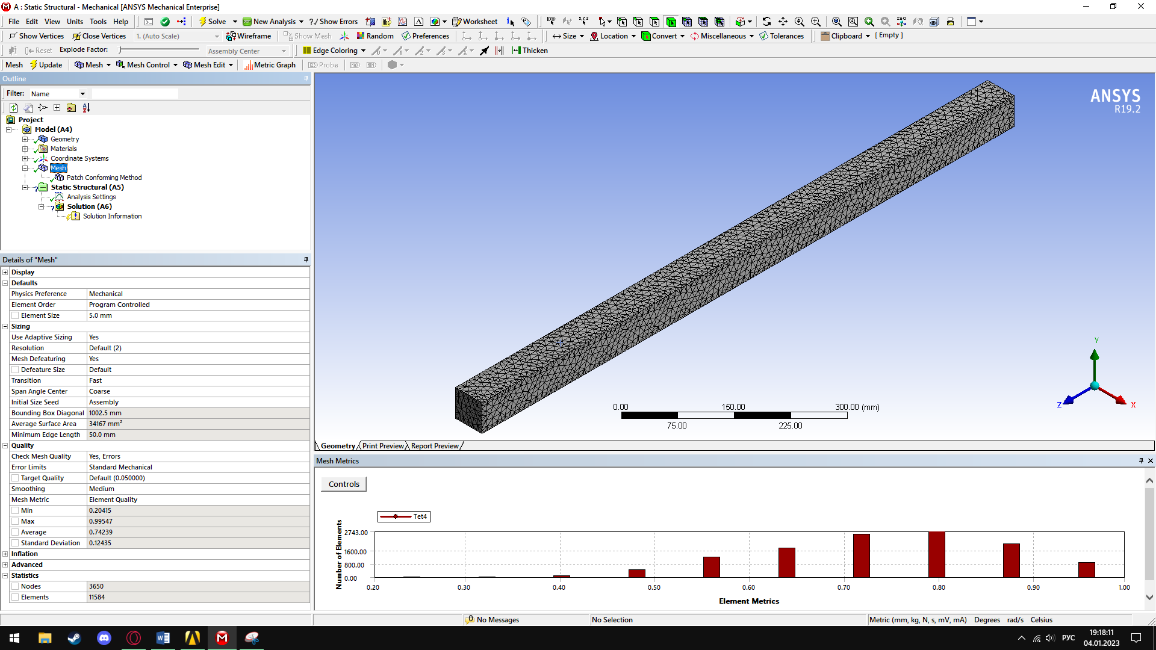Image resolution: width=1156 pixels, height=650 pixels.
Task: Click the sort A-Z icon in Outline toolbar
Action: (86, 108)
